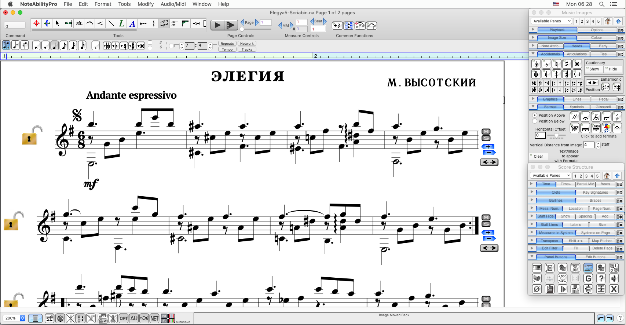Select the blue A text tool
This screenshot has height=325, width=626.
132,23
